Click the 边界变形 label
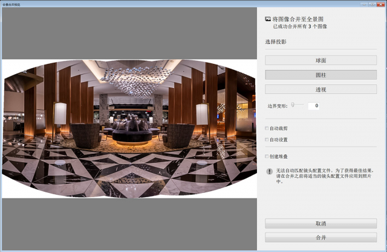Image resolution: width=387 pixels, height=252 pixels. (278, 106)
